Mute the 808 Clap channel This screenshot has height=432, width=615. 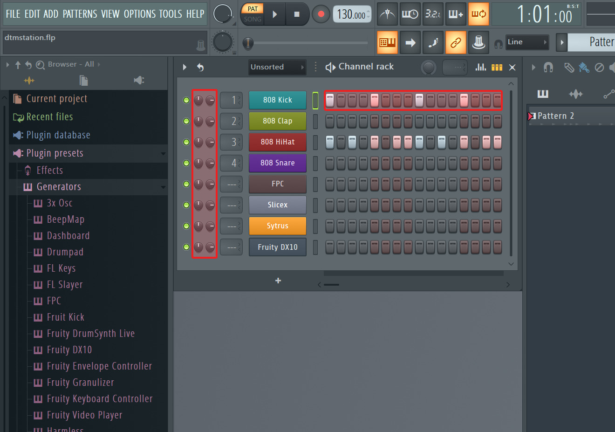coord(186,121)
